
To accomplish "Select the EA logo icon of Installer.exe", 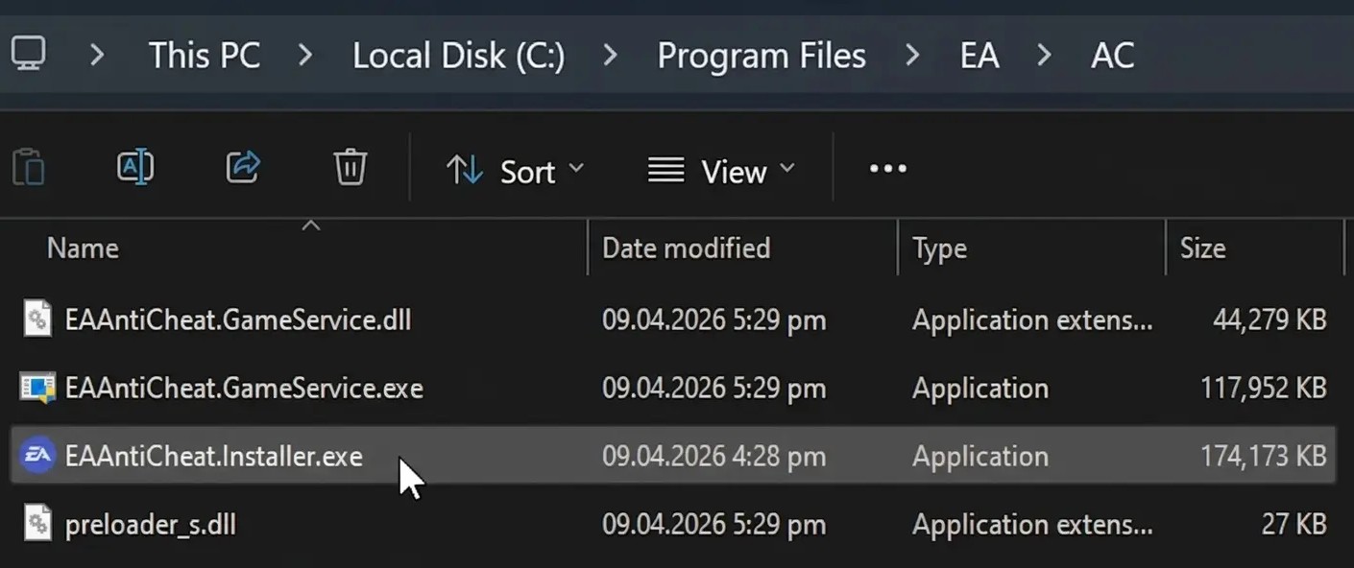I will point(37,456).
